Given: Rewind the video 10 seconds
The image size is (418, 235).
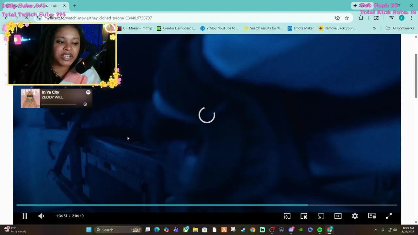Looking at the screenshot, I should (x=287, y=216).
